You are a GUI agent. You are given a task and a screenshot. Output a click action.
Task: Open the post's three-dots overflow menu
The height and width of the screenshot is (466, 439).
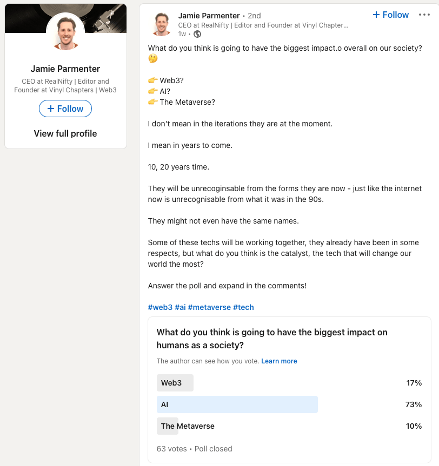424,15
